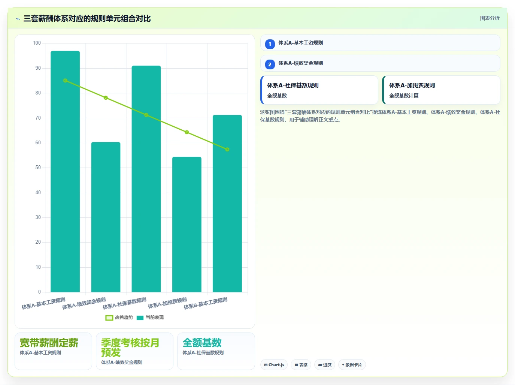Click the bar for 体系A-社保基数规则
This screenshot has width=515, height=385.
[x=146, y=179]
